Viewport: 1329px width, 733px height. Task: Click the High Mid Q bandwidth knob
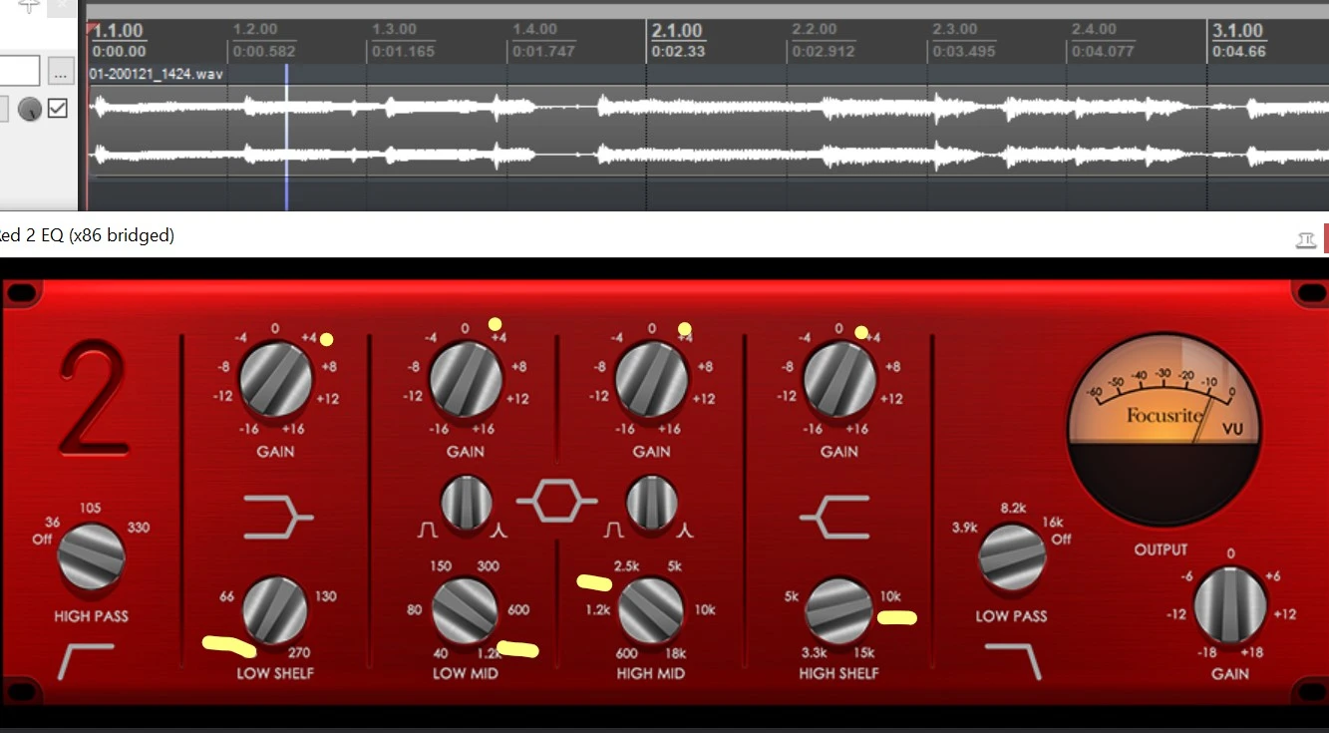(652, 503)
